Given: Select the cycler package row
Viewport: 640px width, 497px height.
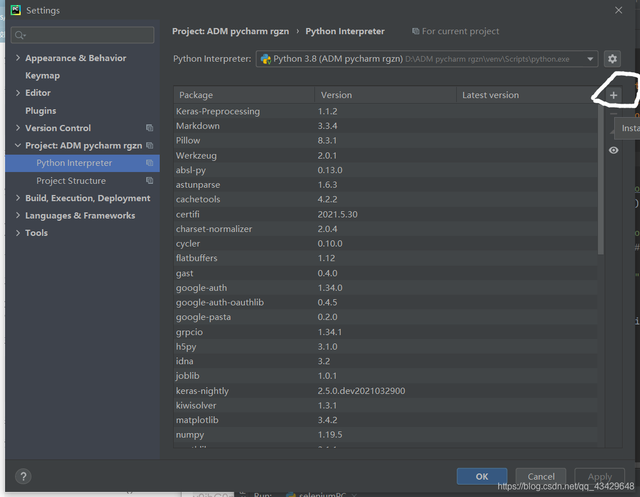Looking at the screenshot, I should pyautogui.click(x=386, y=244).
